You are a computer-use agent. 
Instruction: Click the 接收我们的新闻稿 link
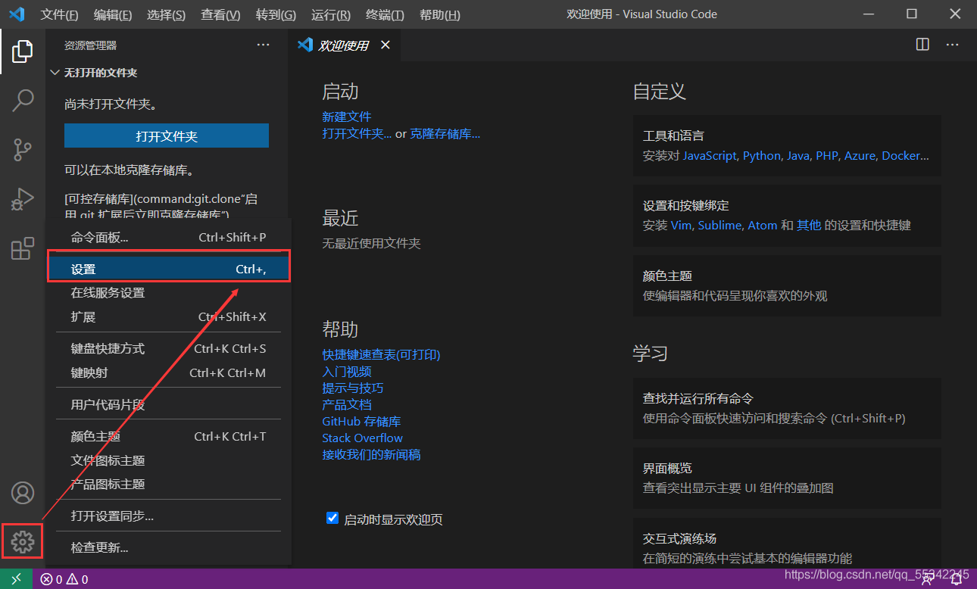tap(371, 454)
